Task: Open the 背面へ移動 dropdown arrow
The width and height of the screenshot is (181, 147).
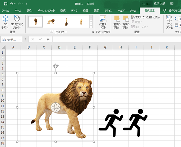Action: coord(129,27)
